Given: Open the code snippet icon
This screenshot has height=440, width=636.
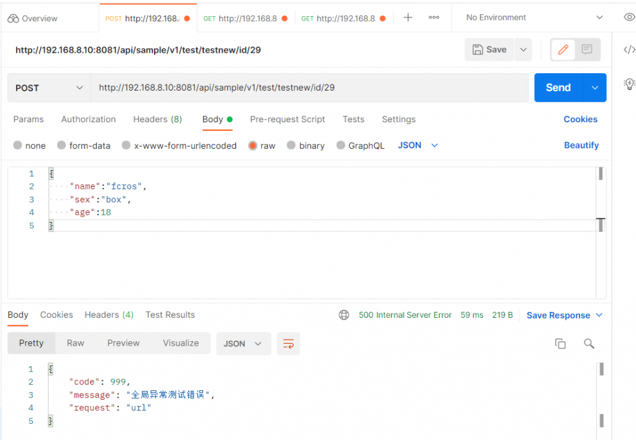Looking at the screenshot, I should point(629,50).
